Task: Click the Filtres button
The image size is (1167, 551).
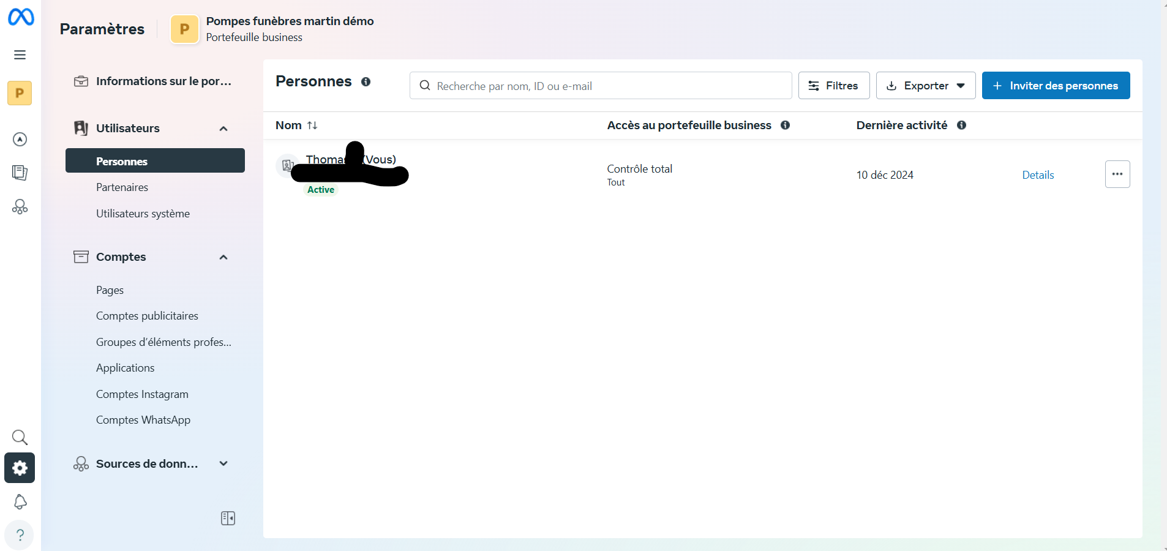Action: (x=834, y=86)
